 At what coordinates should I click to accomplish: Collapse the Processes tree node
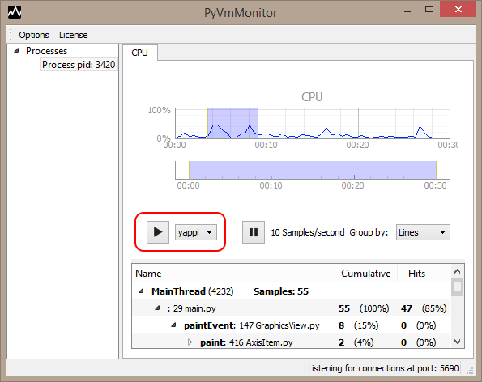[x=16, y=51]
